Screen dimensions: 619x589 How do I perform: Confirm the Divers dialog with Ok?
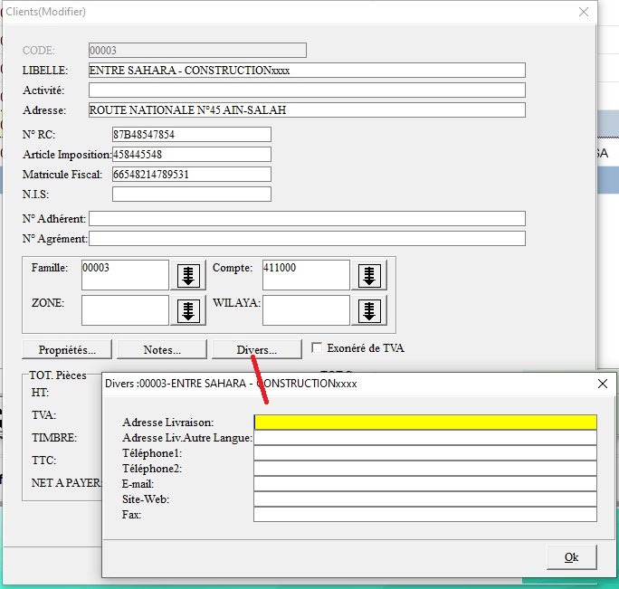pos(571,556)
